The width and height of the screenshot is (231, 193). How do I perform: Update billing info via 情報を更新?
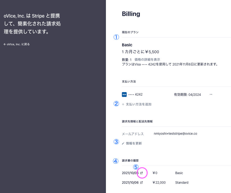pos(132,143)
